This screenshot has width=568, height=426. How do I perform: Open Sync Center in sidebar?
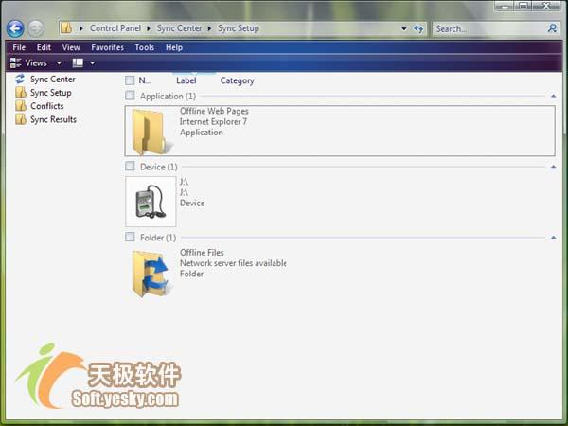click(x=53, y=79)
